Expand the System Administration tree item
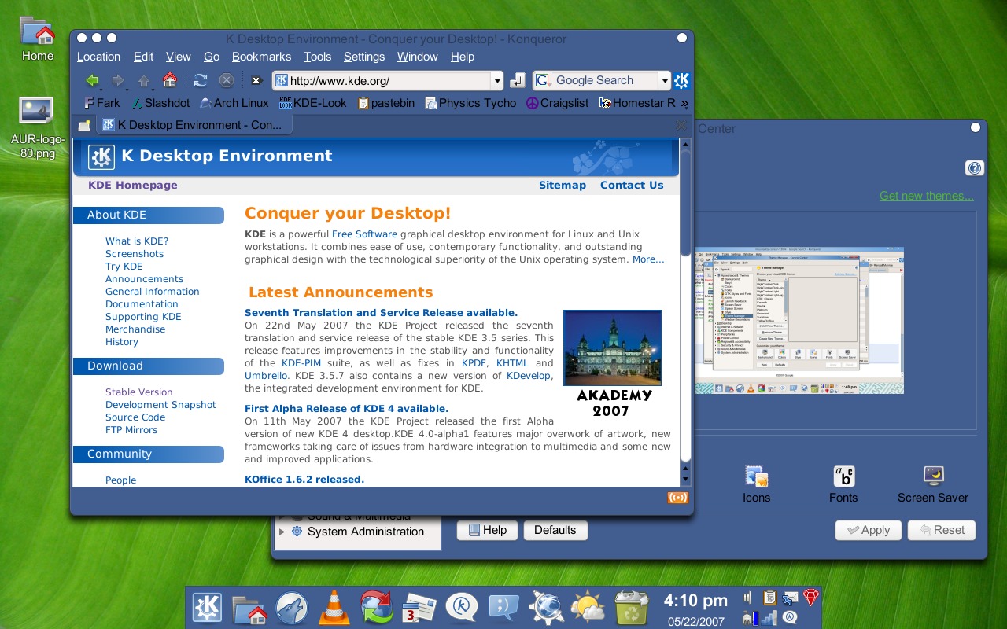 coord(282,532)
